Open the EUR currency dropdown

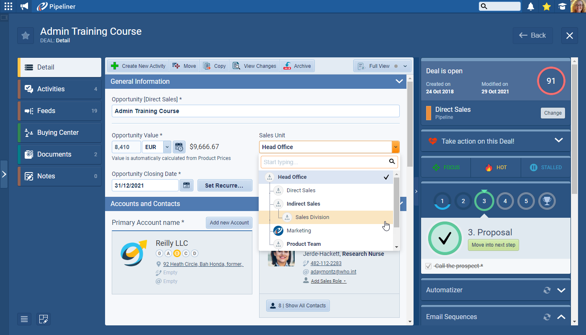coord(167,147)
